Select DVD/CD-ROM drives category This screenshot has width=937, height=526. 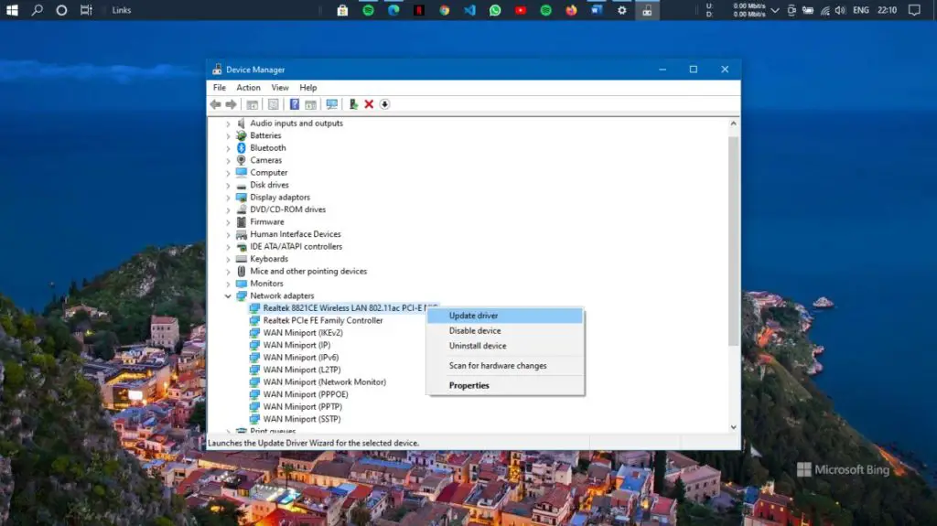coord(287,209)
